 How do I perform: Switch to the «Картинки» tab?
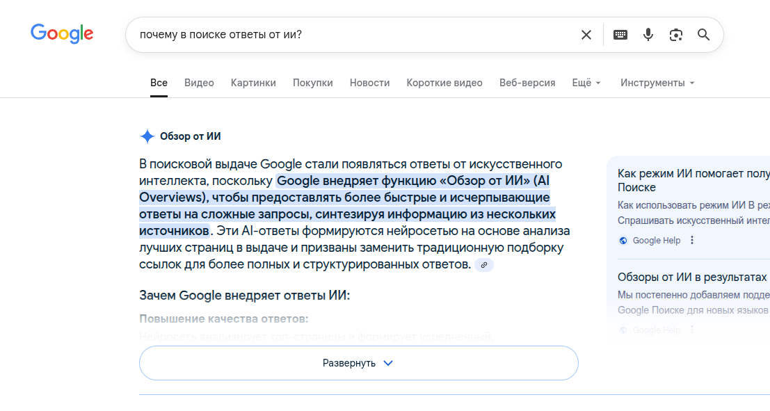(x=253, y=83)
